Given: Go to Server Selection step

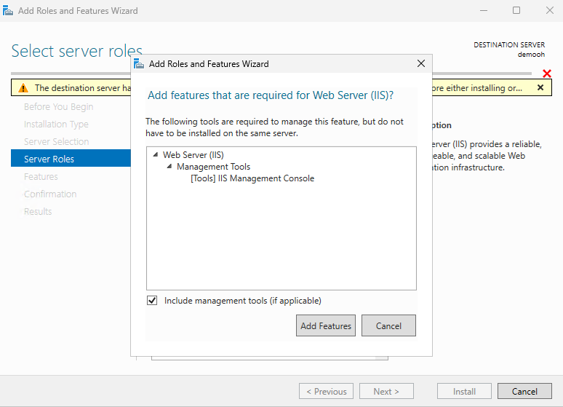Looking at the screenshot, I should coord(56,142).
